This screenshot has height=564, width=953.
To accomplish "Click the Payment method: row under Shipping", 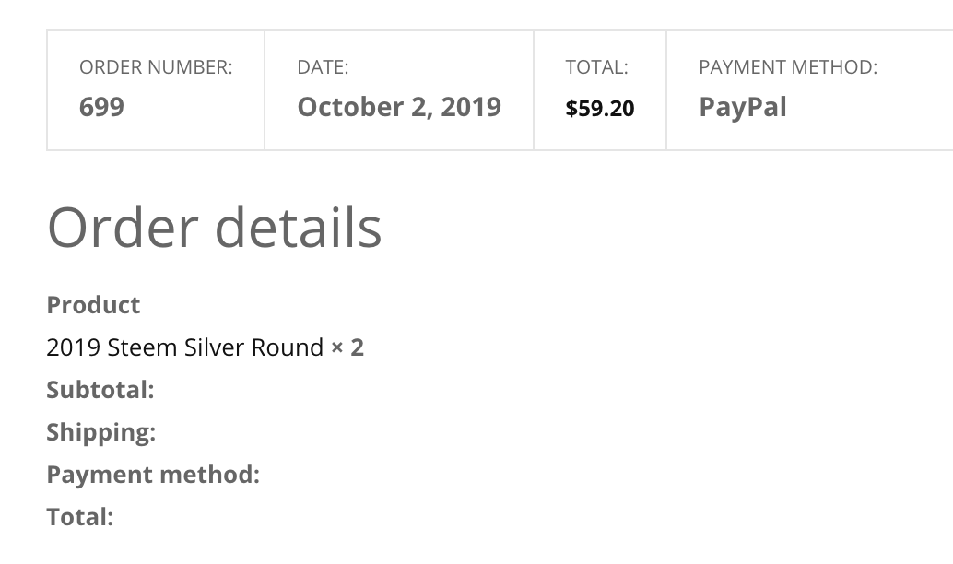I will (153, 475).
